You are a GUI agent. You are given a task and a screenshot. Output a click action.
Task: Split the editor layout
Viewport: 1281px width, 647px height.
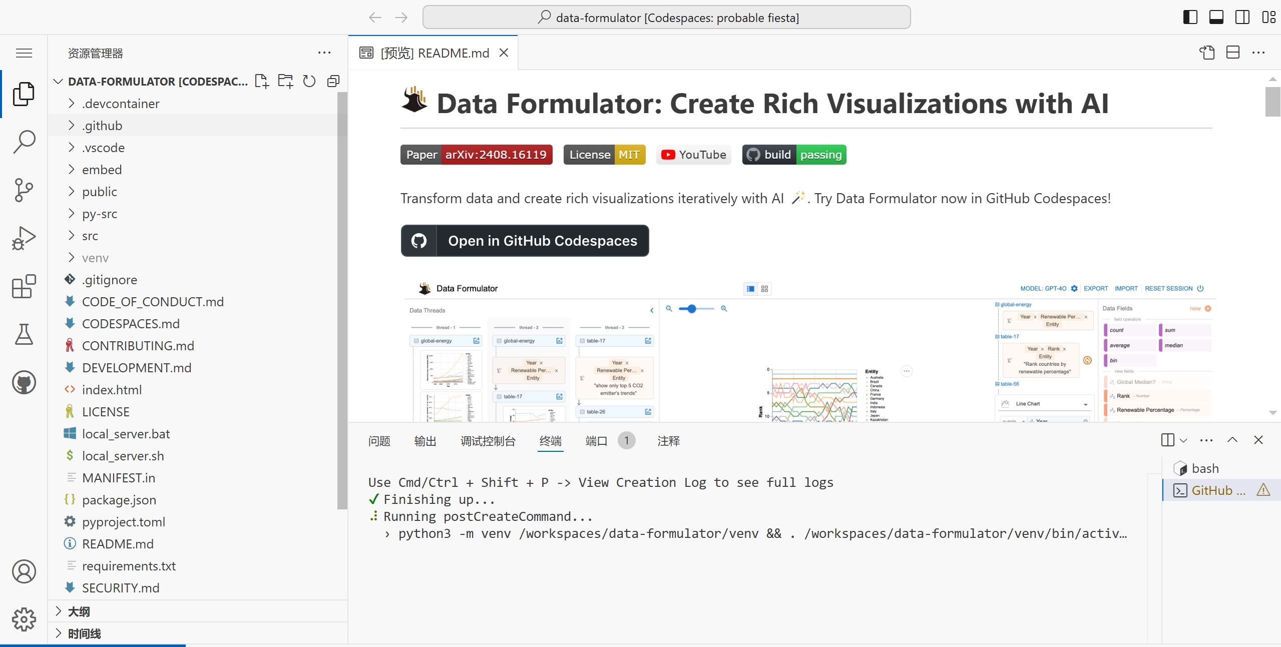(1233, 53)
